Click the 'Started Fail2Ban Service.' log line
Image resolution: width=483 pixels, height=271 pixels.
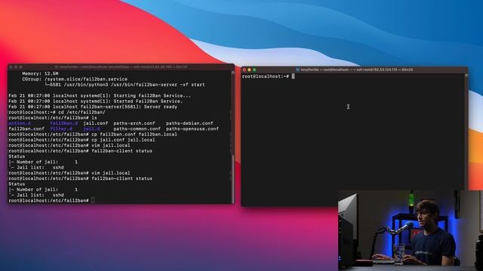(96, 102)
